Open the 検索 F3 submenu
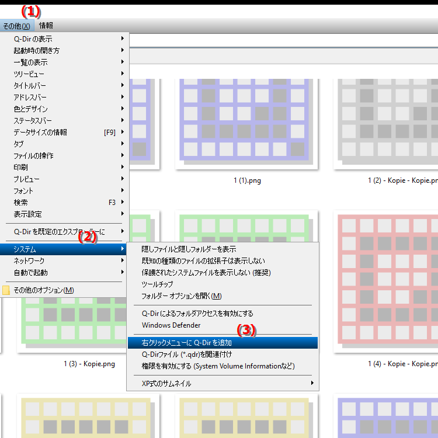The image size is (438, 438). pyautogui.click(x=64, y=203)
